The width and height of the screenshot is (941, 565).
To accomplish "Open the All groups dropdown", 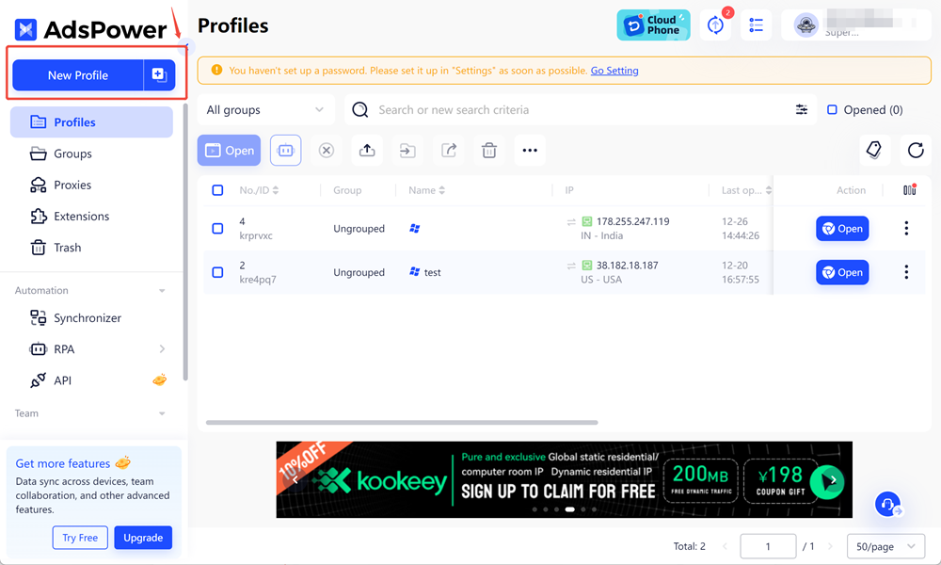I will 266,110.
